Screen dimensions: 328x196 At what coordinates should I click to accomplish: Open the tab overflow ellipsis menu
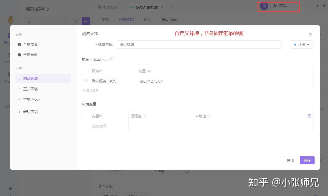[x=182, y=7]
